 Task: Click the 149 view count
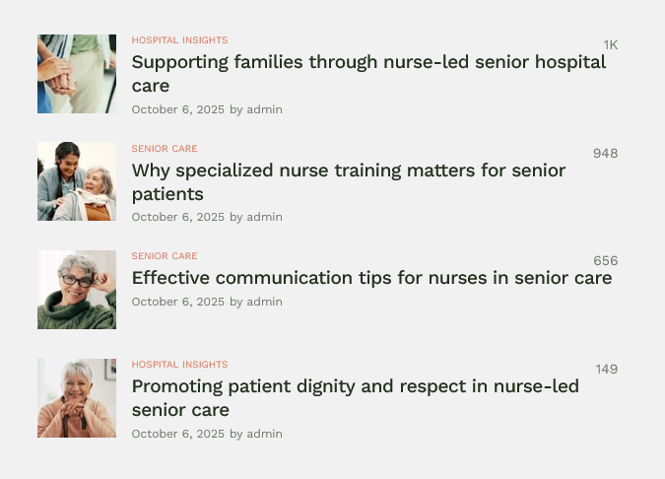tap(606, 370)
